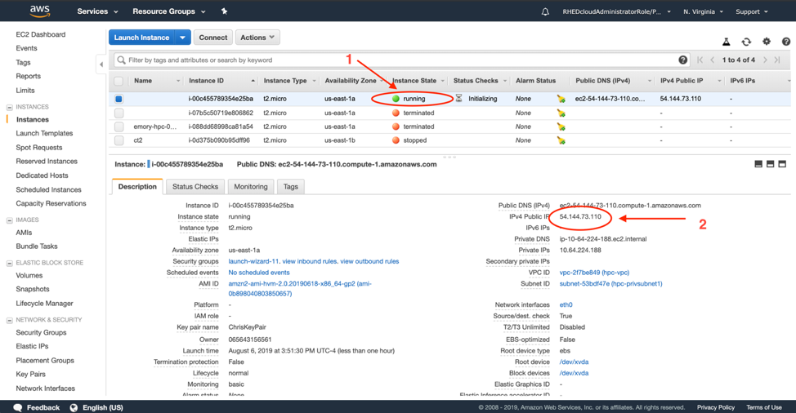Open Launch Instance dropdown arrow
Screen dimensions: 796x413
pyautogui.click(x=183, y=38)
